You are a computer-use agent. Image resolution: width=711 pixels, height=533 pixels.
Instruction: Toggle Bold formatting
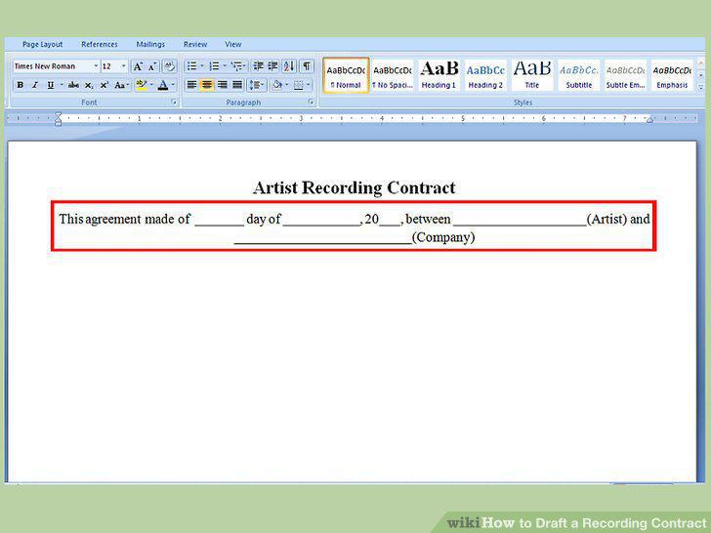pyautogui.click(x=20, y=85)
